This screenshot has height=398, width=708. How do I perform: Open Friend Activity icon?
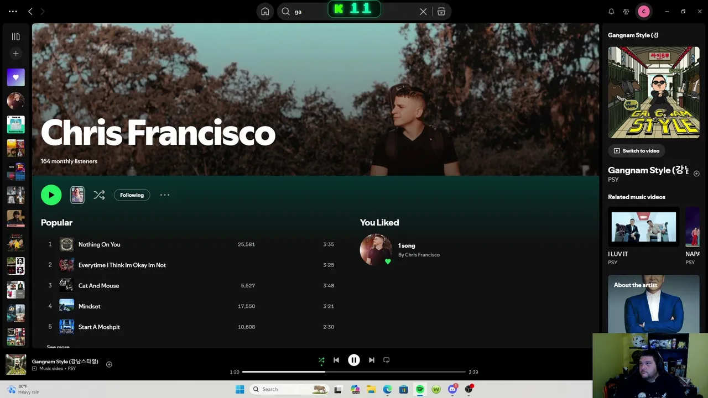coord(626,12)
